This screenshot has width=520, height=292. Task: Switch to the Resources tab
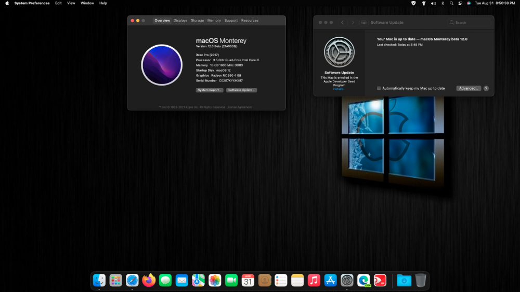(x=250, y=21)
